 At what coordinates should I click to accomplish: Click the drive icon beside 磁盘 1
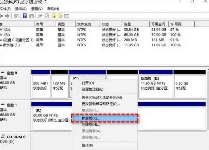3,105
